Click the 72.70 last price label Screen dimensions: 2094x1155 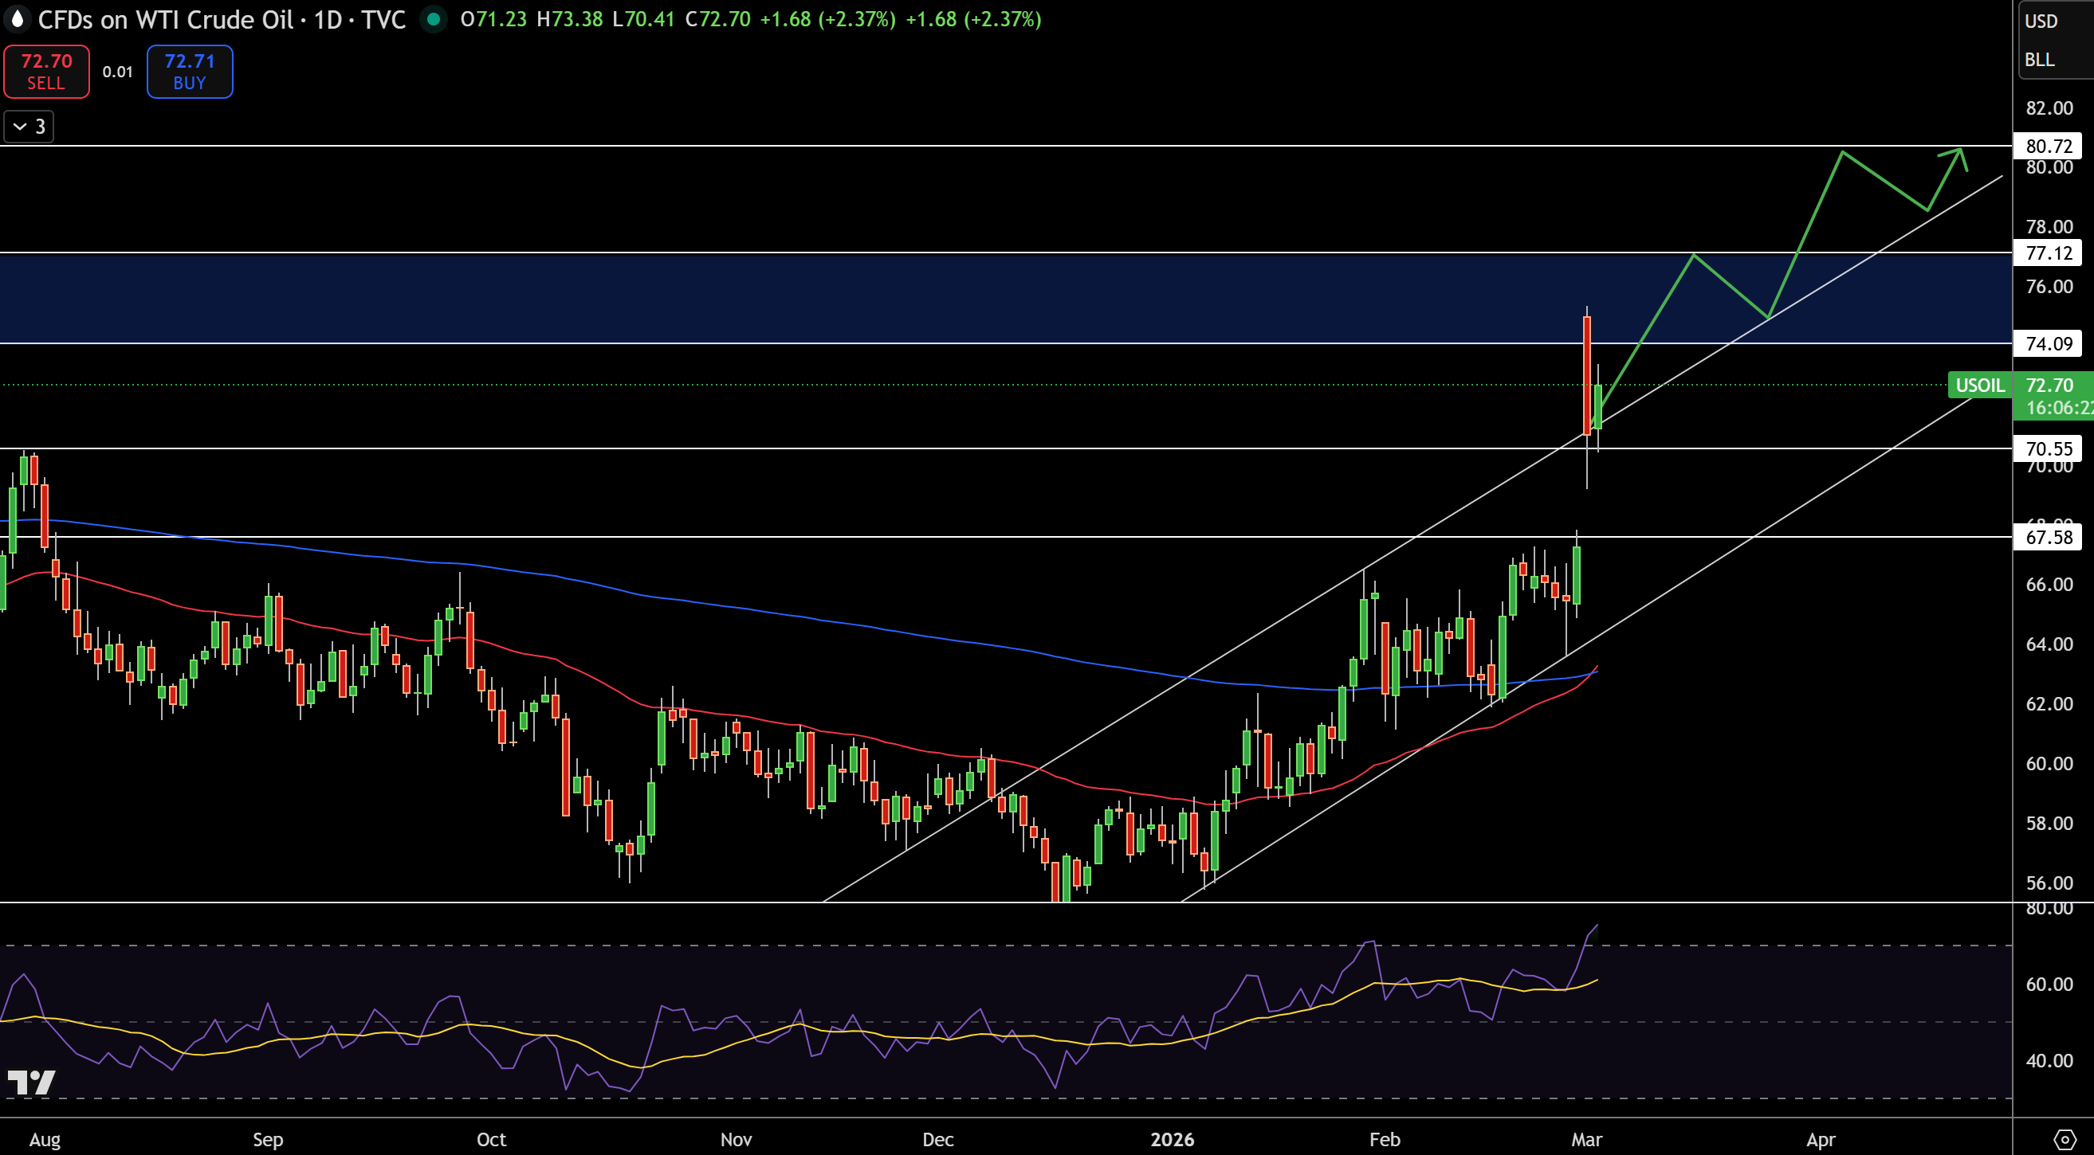coord(2049,385)
